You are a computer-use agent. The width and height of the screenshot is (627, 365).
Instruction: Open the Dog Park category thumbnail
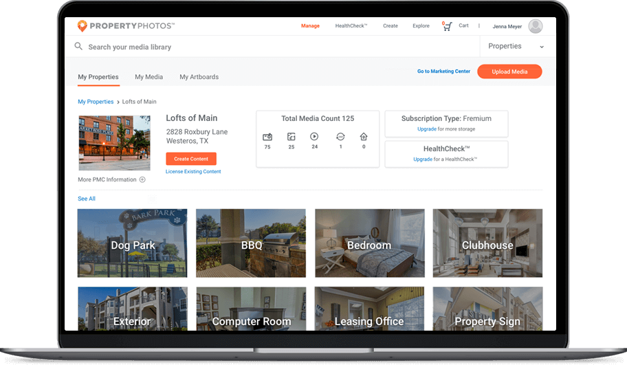[x=133, y=243]
